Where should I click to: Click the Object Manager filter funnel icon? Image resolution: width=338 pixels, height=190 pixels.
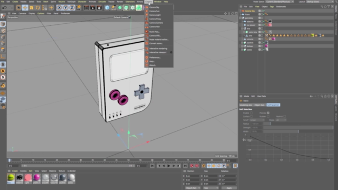coord(328,7)
